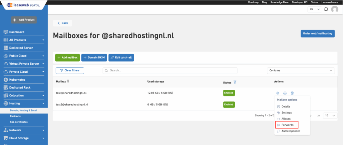Go Back to the previous page

click(63, 23)
